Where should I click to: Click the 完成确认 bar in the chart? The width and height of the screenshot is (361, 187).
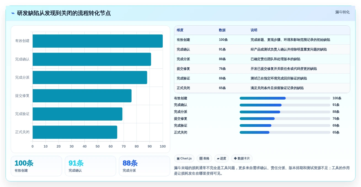(x=92, y=59)
